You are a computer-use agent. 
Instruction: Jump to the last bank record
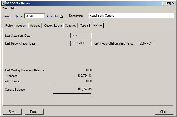52,16
